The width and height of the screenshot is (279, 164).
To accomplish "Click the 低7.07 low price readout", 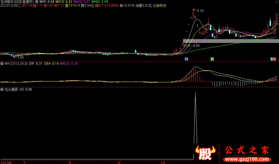I will coord(48,6).
